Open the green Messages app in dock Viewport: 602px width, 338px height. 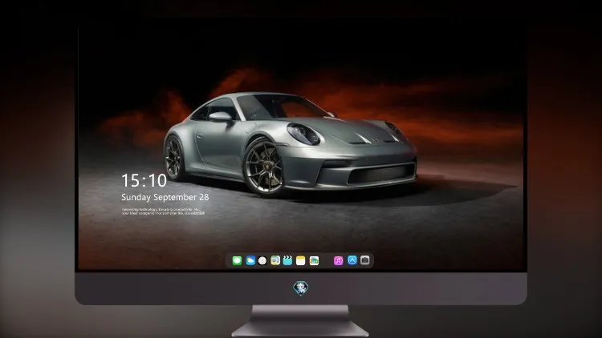pos(237,260)
